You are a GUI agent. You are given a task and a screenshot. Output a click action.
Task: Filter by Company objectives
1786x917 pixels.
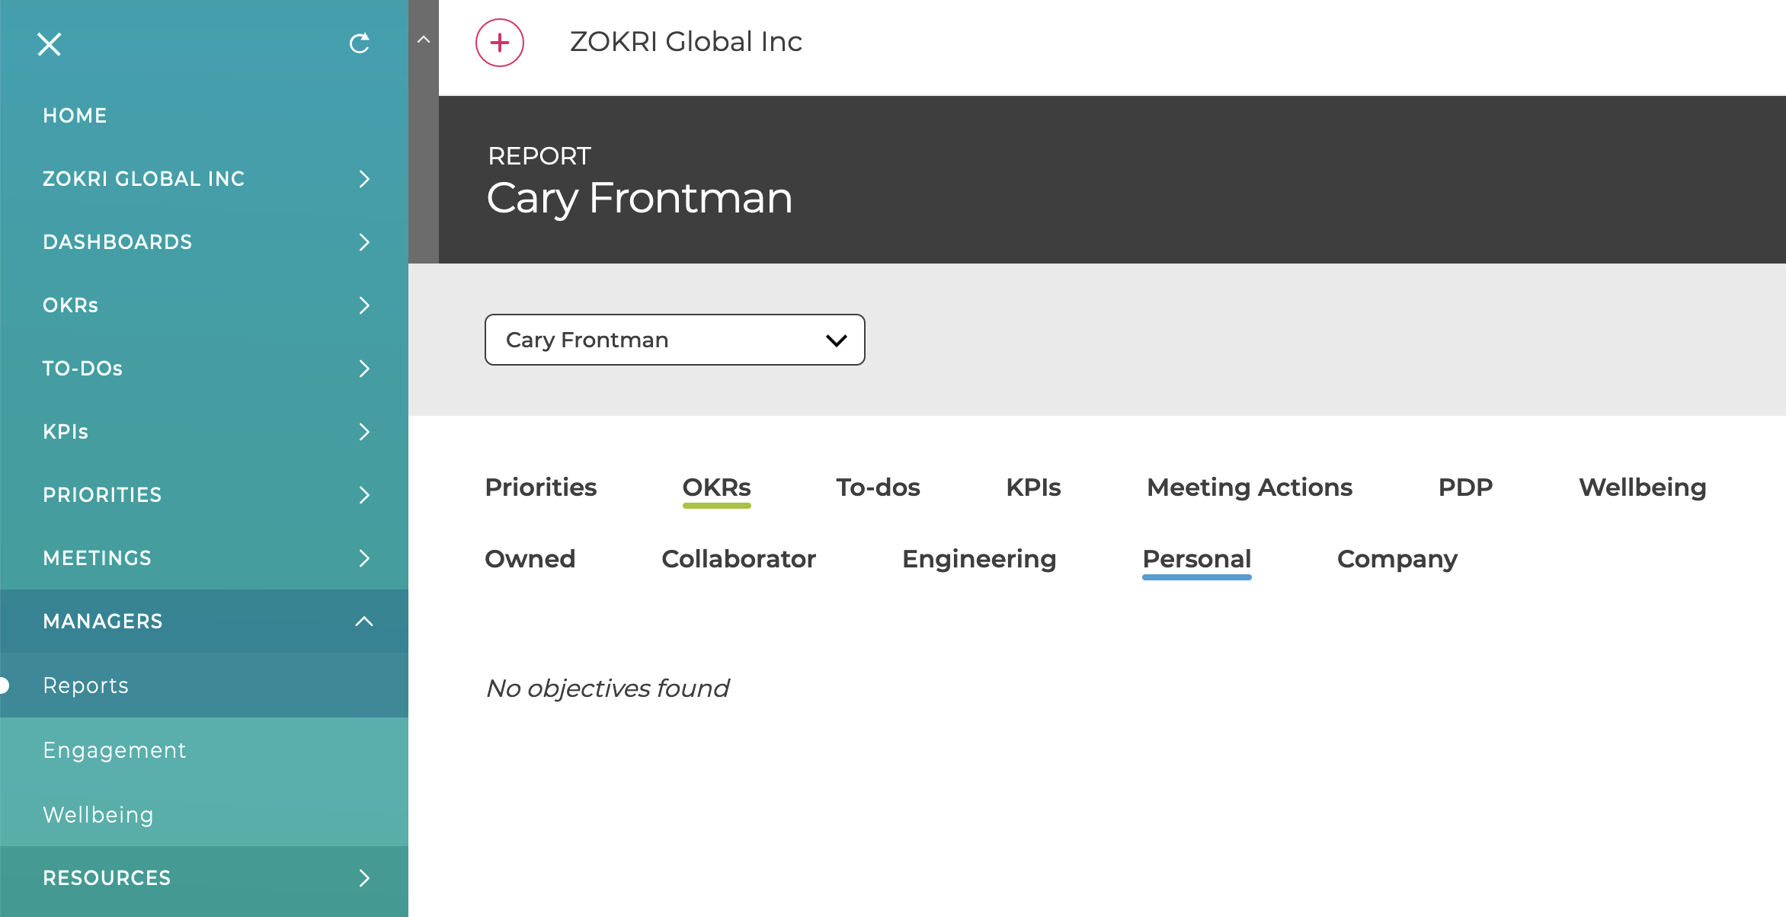point(1397,559)
